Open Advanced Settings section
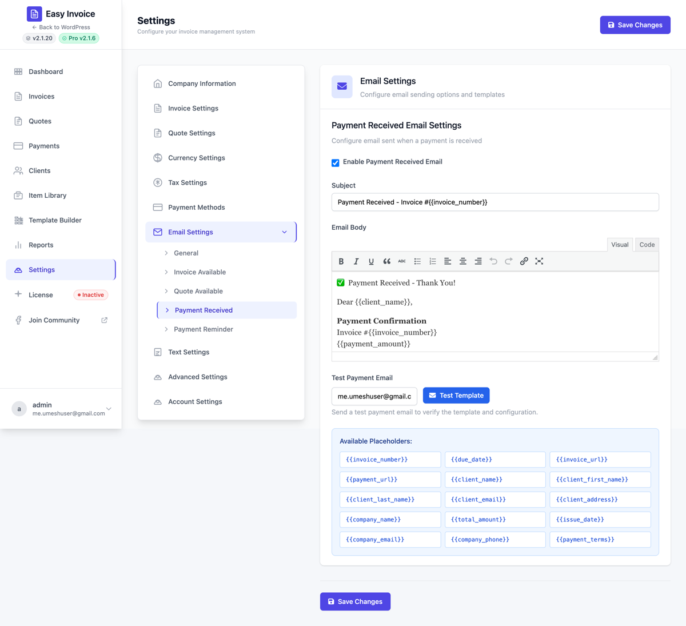The height and width of the screenshot is (626, 686). click(x=221, y=377)
